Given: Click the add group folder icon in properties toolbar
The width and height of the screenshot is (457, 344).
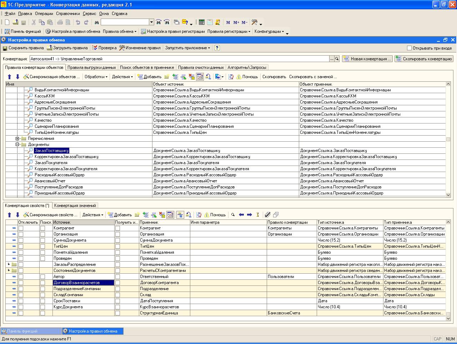Looking at the screenshot, I should point(137,215).
